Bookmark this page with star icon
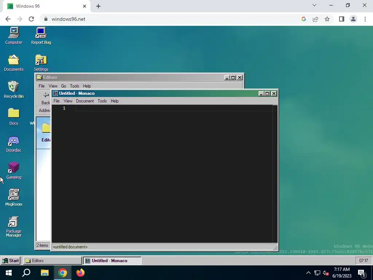Viewport: 373px width, 280px height. 327,19
